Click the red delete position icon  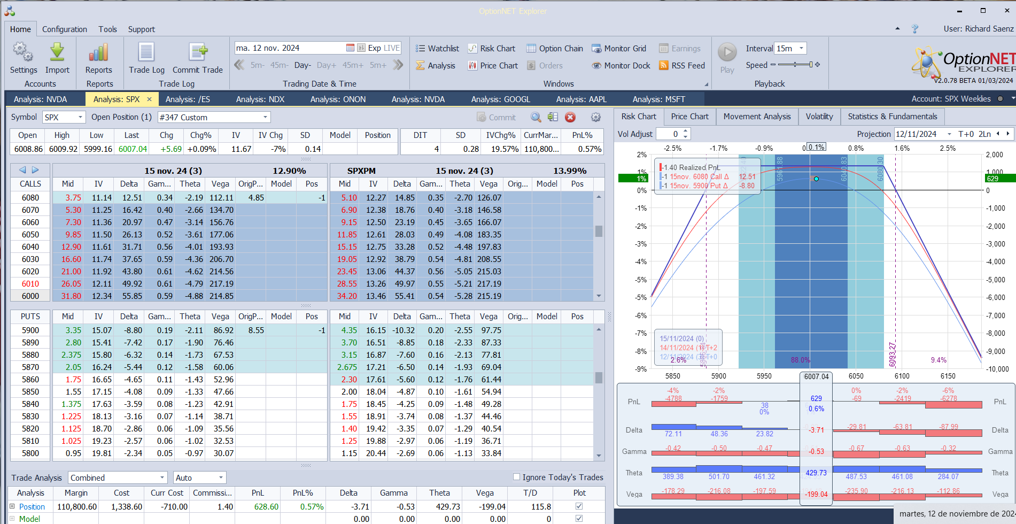click(x=570, y=117)
